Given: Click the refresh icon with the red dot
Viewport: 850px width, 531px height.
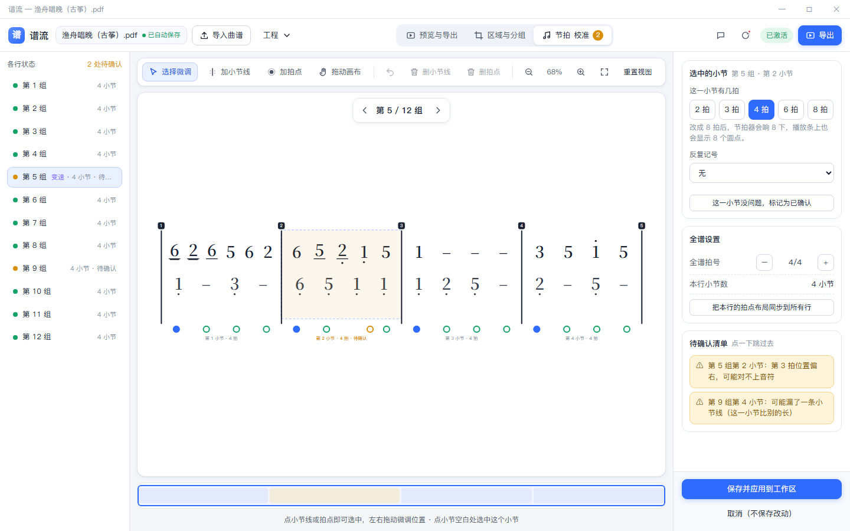Looking at the screenshot, I should pyautogui.click(x=746, y=35).
